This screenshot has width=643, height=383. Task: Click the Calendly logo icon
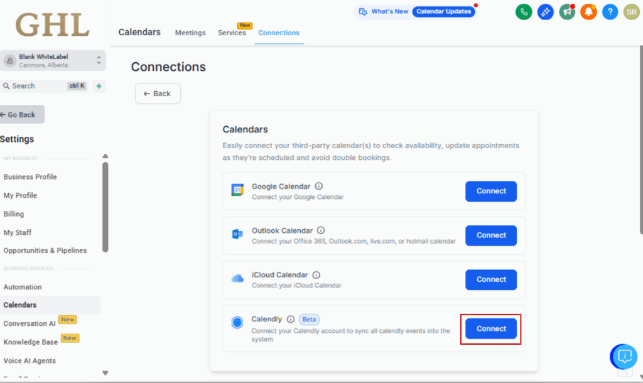click(x=237, y=322)
